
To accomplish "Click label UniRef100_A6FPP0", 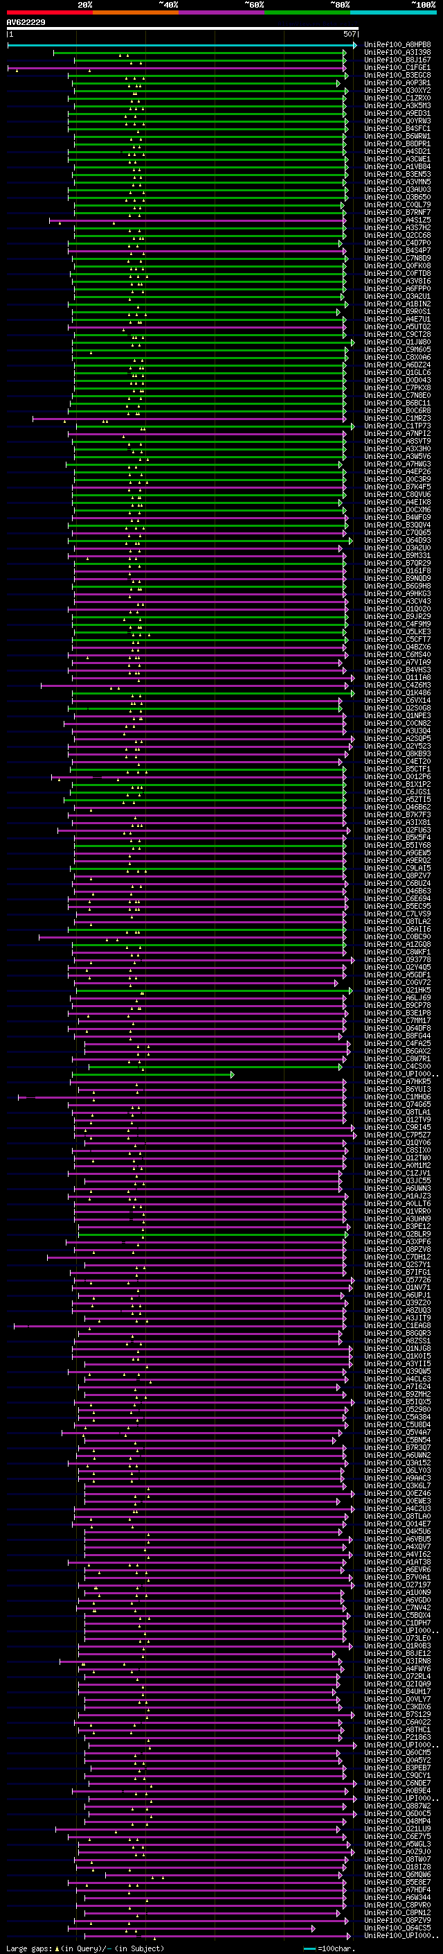I will (397, 289).
